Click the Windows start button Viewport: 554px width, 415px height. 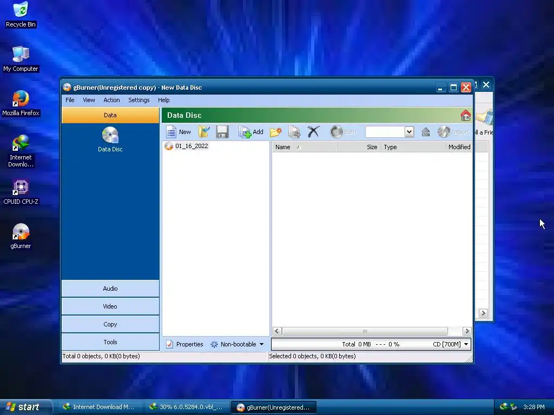(x=26, y=407)
